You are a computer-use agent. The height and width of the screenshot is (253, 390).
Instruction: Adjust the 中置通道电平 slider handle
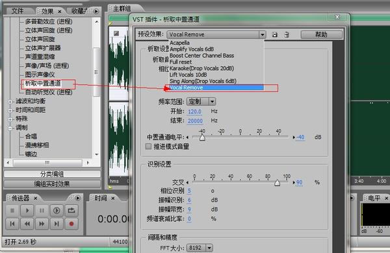click(202, 138)
